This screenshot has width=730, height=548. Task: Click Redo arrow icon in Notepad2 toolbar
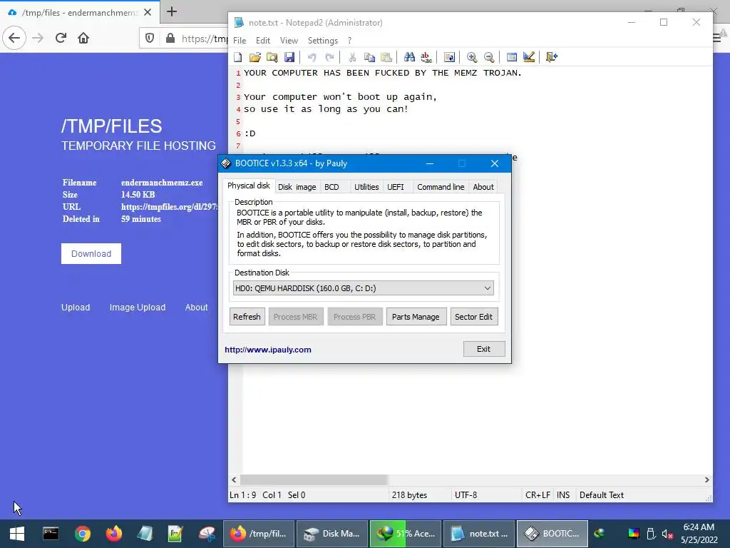[329, 57]
